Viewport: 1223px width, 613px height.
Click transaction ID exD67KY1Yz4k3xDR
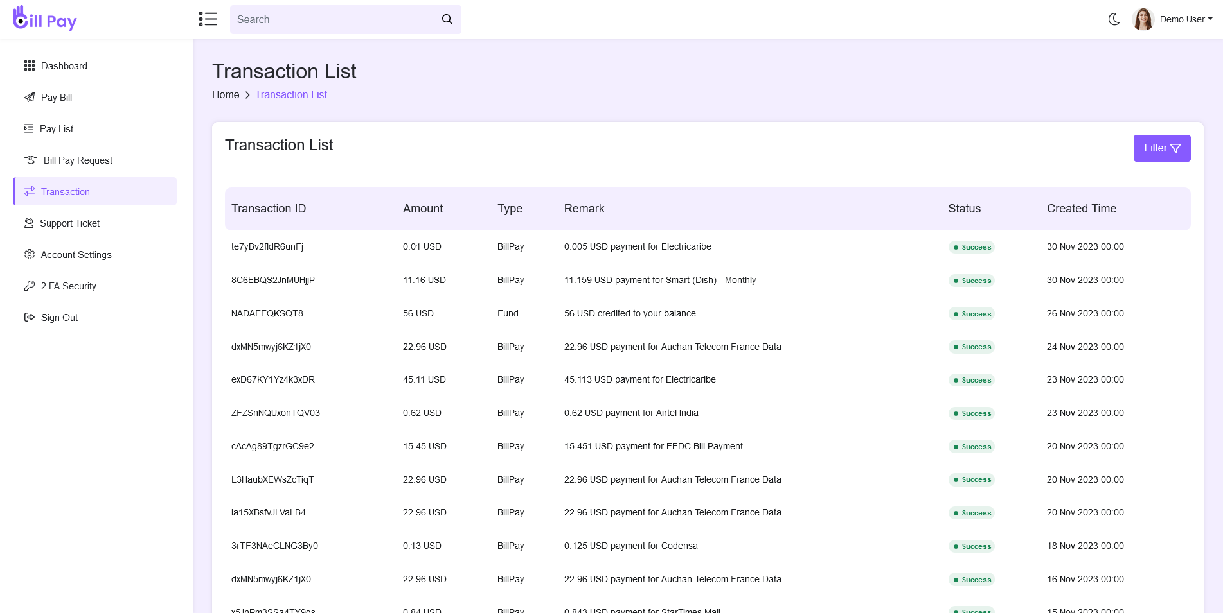(x=273, y=379)
